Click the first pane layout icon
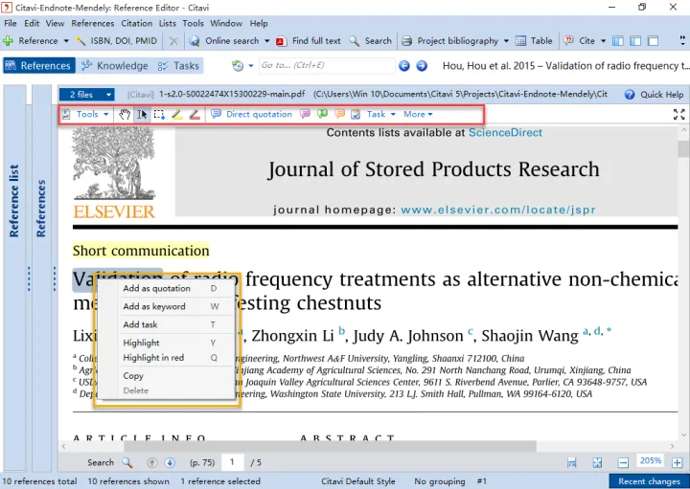This screenshot has width=690, height=489. [618, 41]
